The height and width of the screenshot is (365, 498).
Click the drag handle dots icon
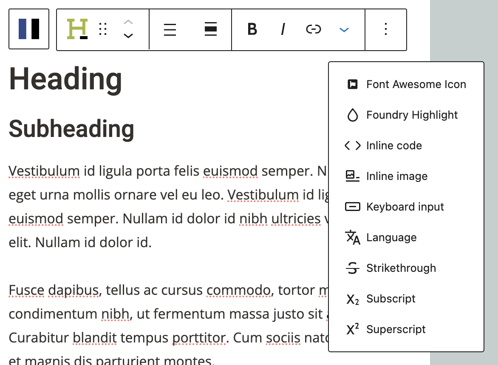coord(103,29)
